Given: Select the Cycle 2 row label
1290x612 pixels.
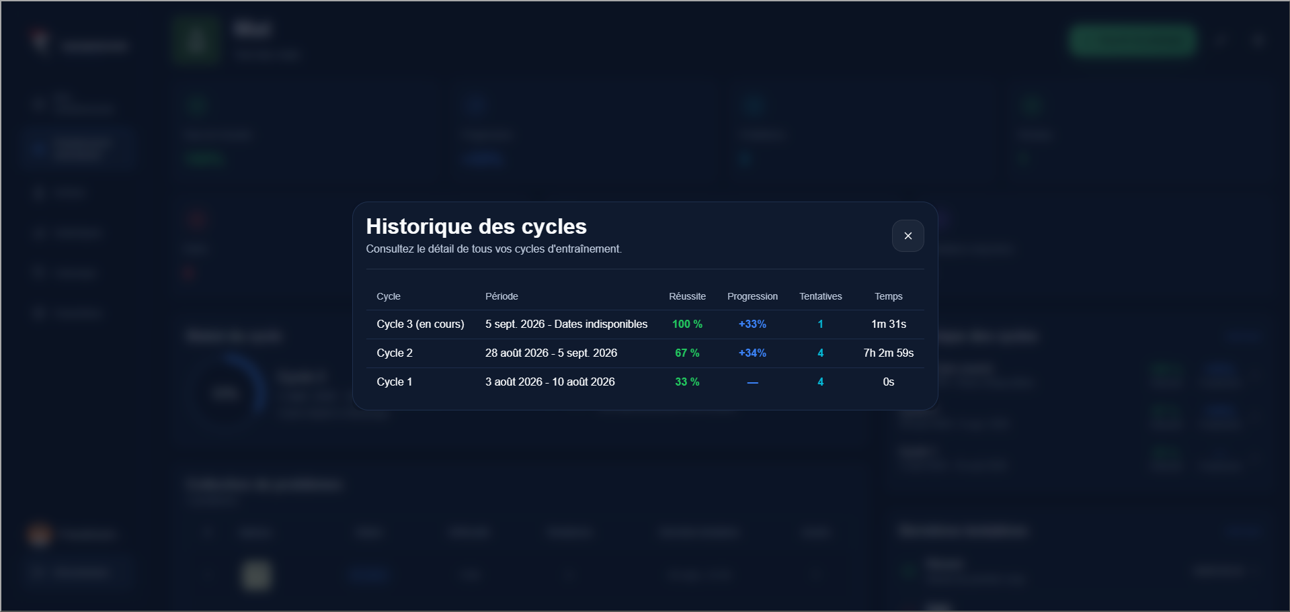Looking at the screenshot, I should 395,353.
